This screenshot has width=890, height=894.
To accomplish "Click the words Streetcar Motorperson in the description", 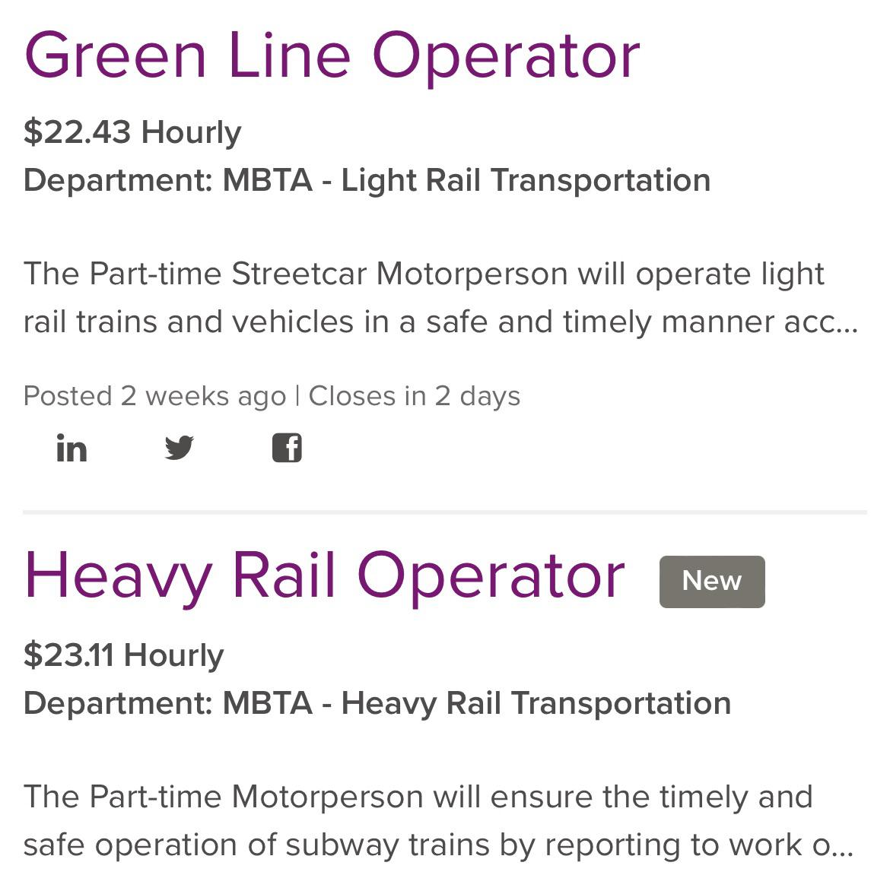I will [x=399, y=274].
